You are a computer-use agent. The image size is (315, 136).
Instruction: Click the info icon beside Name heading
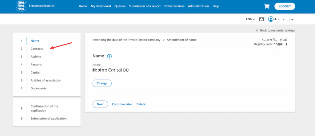[x=109, y=56]
